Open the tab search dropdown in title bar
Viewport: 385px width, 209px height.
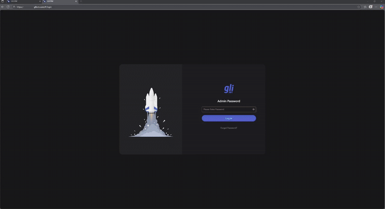point(2,2)
